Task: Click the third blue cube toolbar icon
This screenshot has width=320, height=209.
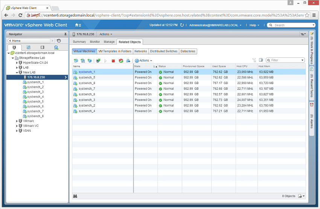Action: (89, 60)
